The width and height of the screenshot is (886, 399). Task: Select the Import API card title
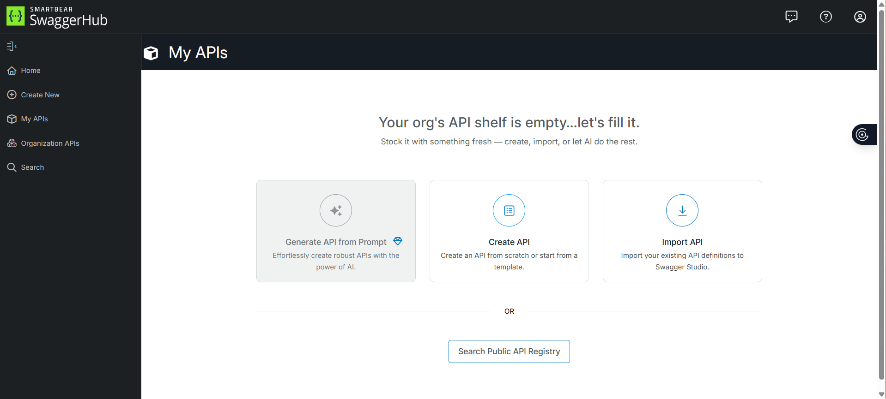(x=682, y=242)
